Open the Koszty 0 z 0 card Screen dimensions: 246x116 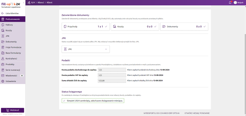[135, 26]
